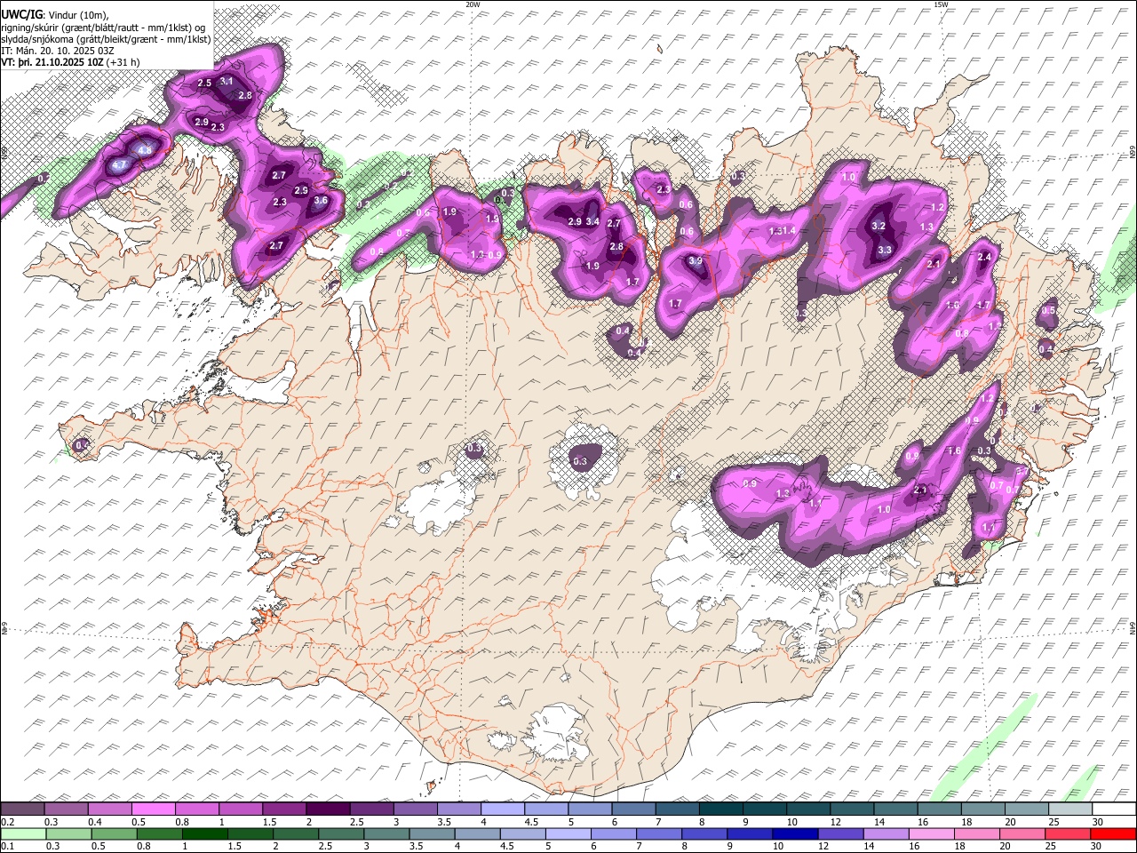Click the purple-scale swatch between 0.5 and 0.8

tap(153, 809)
